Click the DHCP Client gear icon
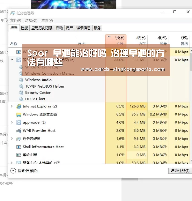 point(21,99)
